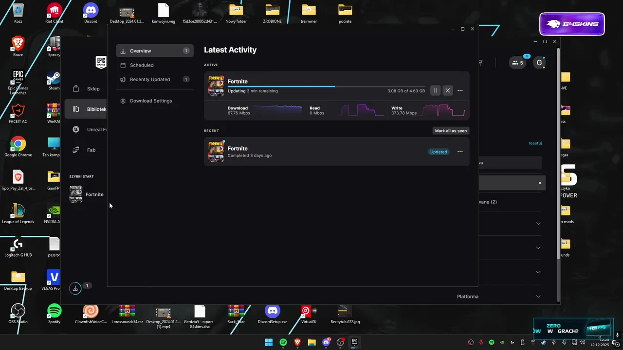623x350 pixels.
Task: Open Biblioteka in Epic launcher sidebar
Action: 87,109
